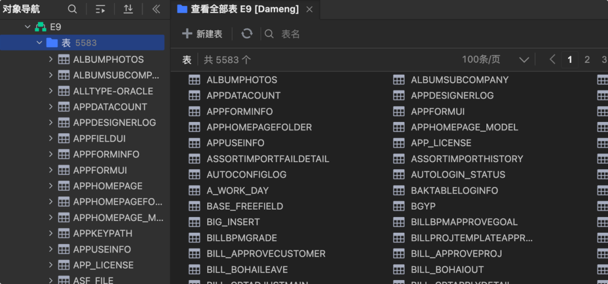Viewport: 608px width, 284px height.
Task: Click the table icon beside BGYP
Action: [x=399, y=206]
